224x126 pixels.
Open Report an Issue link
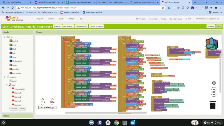(x=176, y=19)
